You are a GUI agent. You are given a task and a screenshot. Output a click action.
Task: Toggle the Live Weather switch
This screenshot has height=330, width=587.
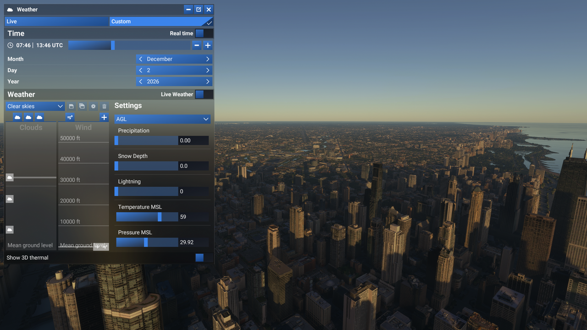pos(204,94)
